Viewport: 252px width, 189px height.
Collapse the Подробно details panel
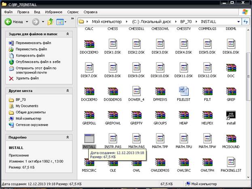coord(68,137)
